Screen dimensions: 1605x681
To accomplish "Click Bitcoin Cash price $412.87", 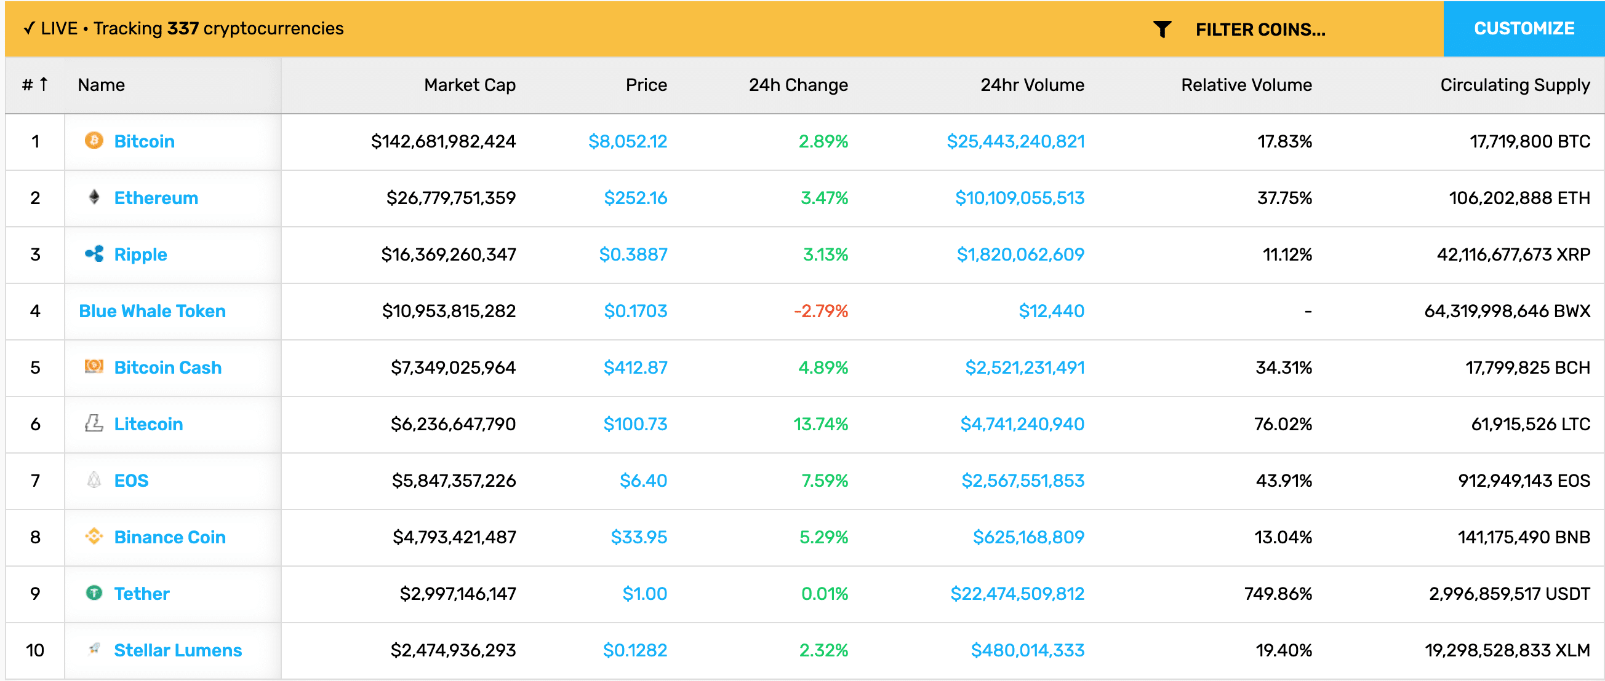I will [636, 368].
